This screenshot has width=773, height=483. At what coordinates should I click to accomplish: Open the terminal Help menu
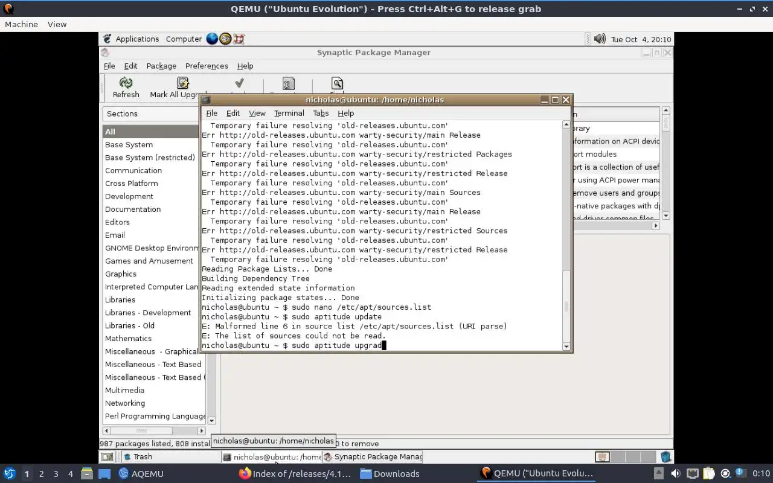pyautogui.click(x=345, y=113)
